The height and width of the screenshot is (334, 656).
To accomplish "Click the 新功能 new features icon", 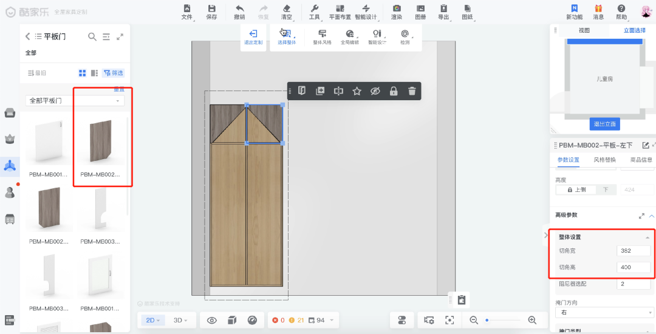I will 575,9.
